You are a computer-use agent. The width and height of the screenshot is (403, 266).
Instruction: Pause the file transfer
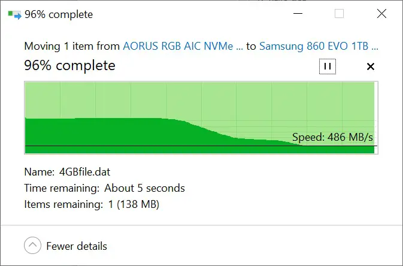click(328, 66)
